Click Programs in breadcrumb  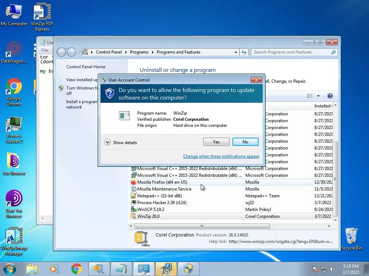[x=139, y=52]
